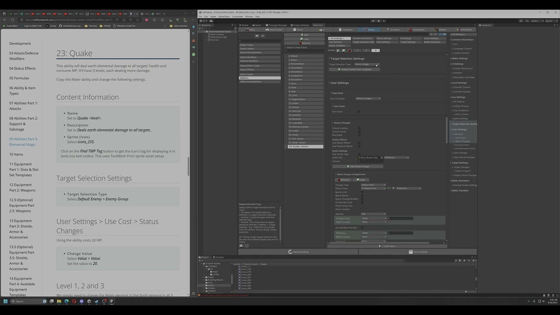
Task: Toggle the Use Defence Effects checkbox
Action: tap(359, 146)
